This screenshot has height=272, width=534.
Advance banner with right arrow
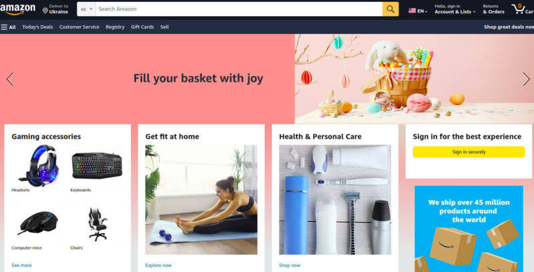526,79
